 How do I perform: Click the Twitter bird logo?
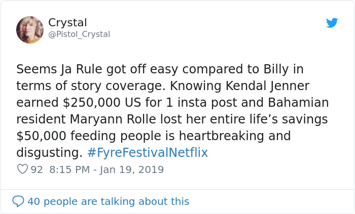[332, 23]
